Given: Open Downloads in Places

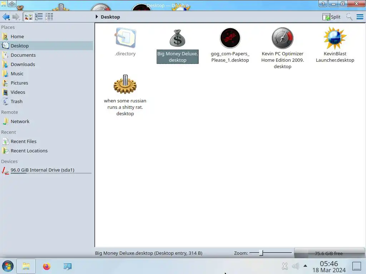Looking at the screenshot, I should (x=47, y=65).
